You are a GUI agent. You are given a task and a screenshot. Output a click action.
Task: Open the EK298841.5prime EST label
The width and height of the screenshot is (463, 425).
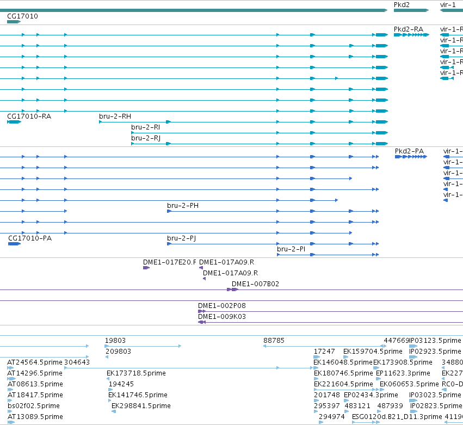coord(141,406)
